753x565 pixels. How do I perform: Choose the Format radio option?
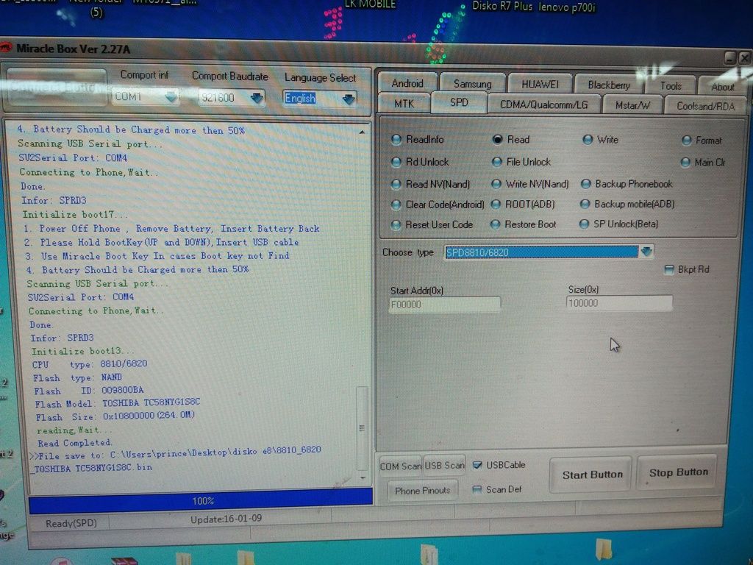[x=688, y=141]
